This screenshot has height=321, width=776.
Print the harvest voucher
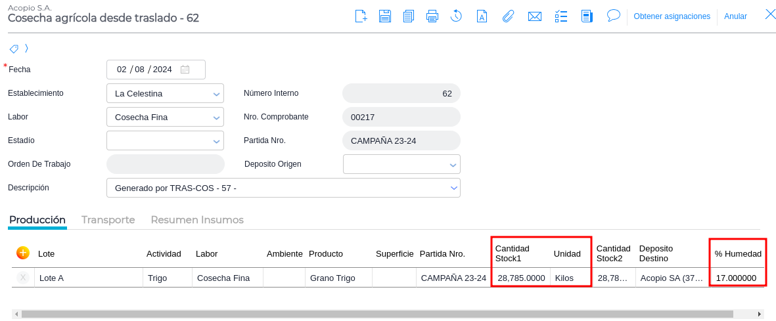[x=432, y=16]
